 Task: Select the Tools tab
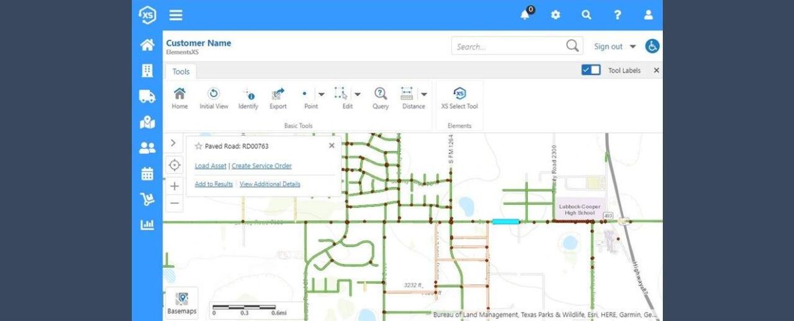[181, 71]
